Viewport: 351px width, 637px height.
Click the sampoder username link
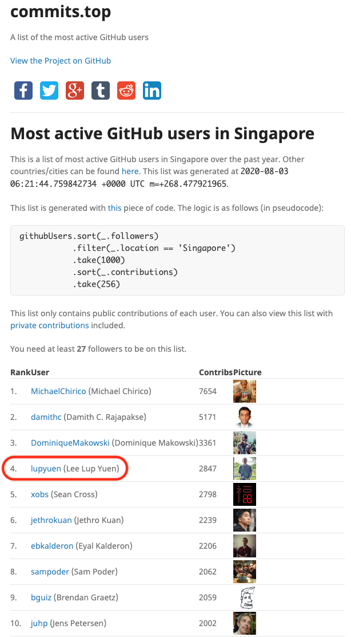point(50,572)
